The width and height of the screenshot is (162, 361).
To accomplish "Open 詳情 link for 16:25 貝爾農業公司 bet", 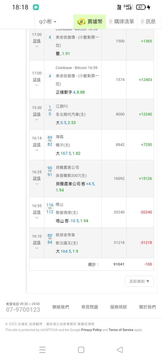I will [x=37, y=178].
